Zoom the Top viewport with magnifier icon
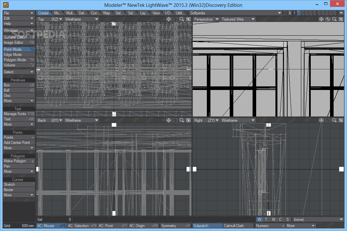 point(182,19)
